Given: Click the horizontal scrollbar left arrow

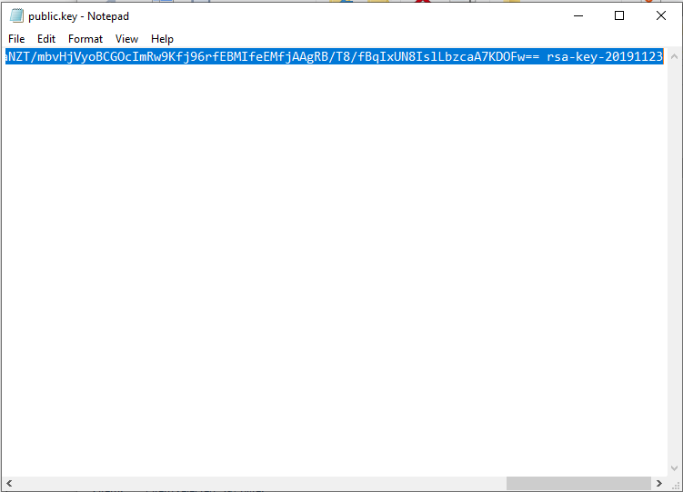Looking at the screenshot, I should [x=9, y=483].
